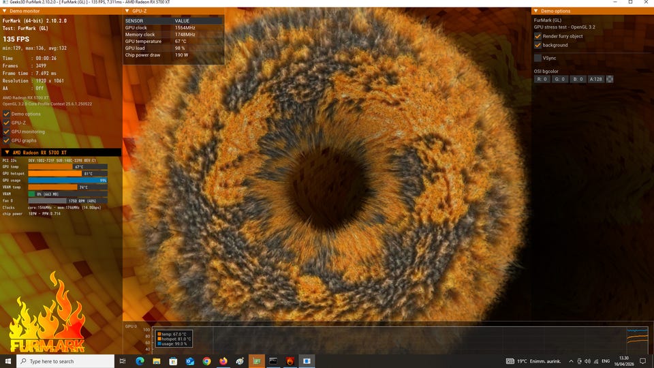Open the paint palette app on the taskbar
The height and width of the screenshot is (368, 654).
240,361
